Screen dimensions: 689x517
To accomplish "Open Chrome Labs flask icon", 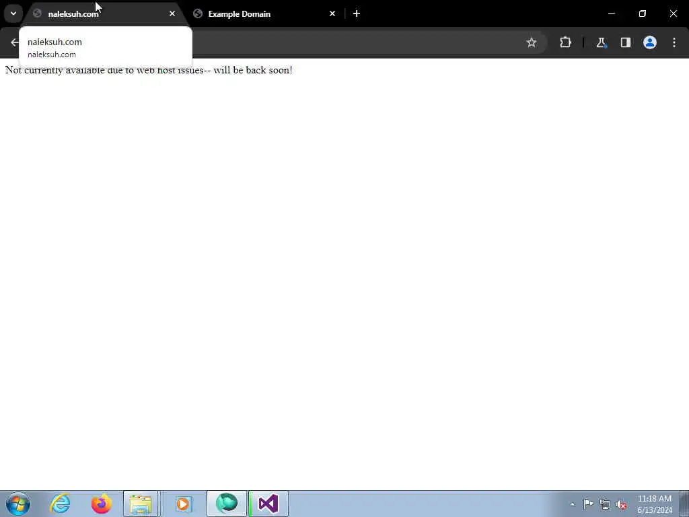I will coord(601,42).
